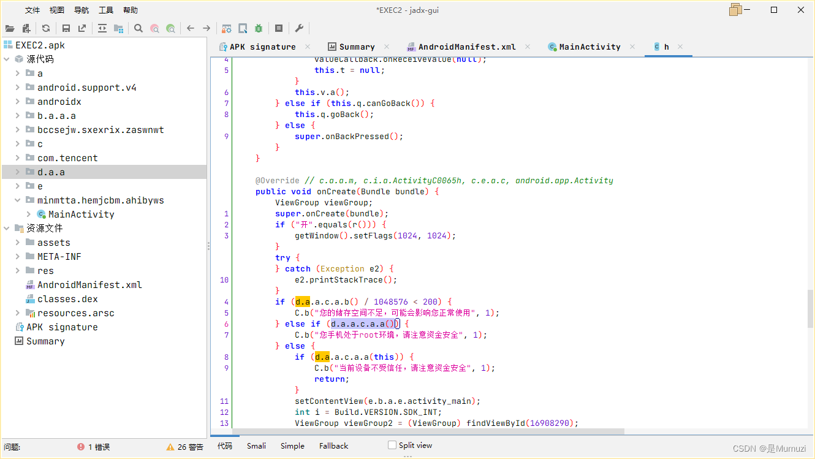Open the 导航 menu
This screenshot has width=815, height=459.
(81, 10)
